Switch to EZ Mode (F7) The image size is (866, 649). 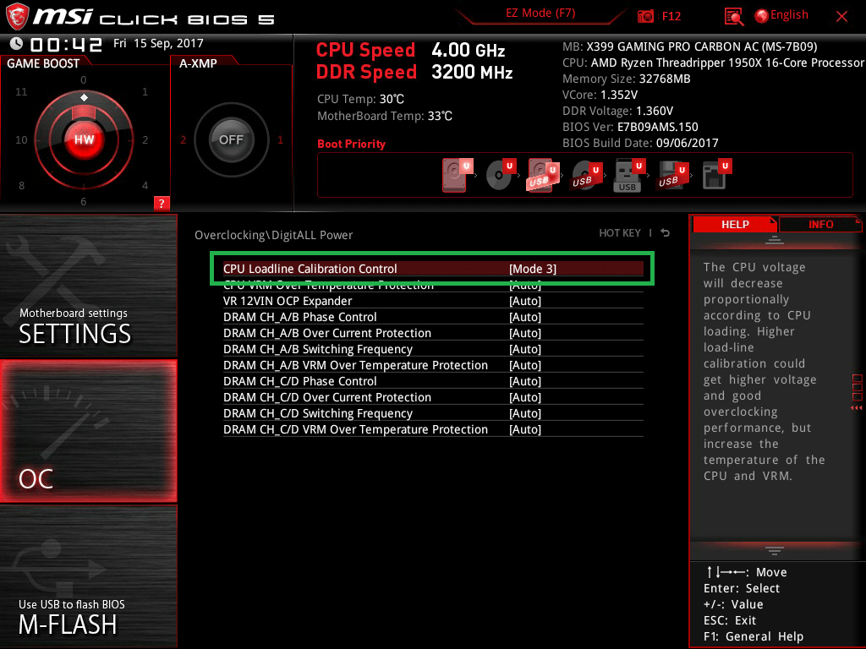coord(540,14)
